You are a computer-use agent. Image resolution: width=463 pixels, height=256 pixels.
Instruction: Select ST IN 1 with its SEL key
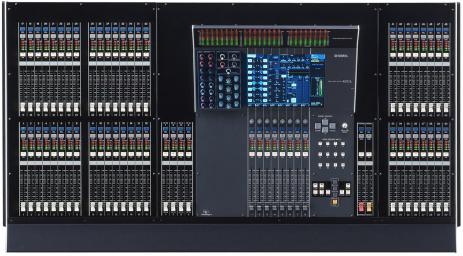click(x=166, y=130)
